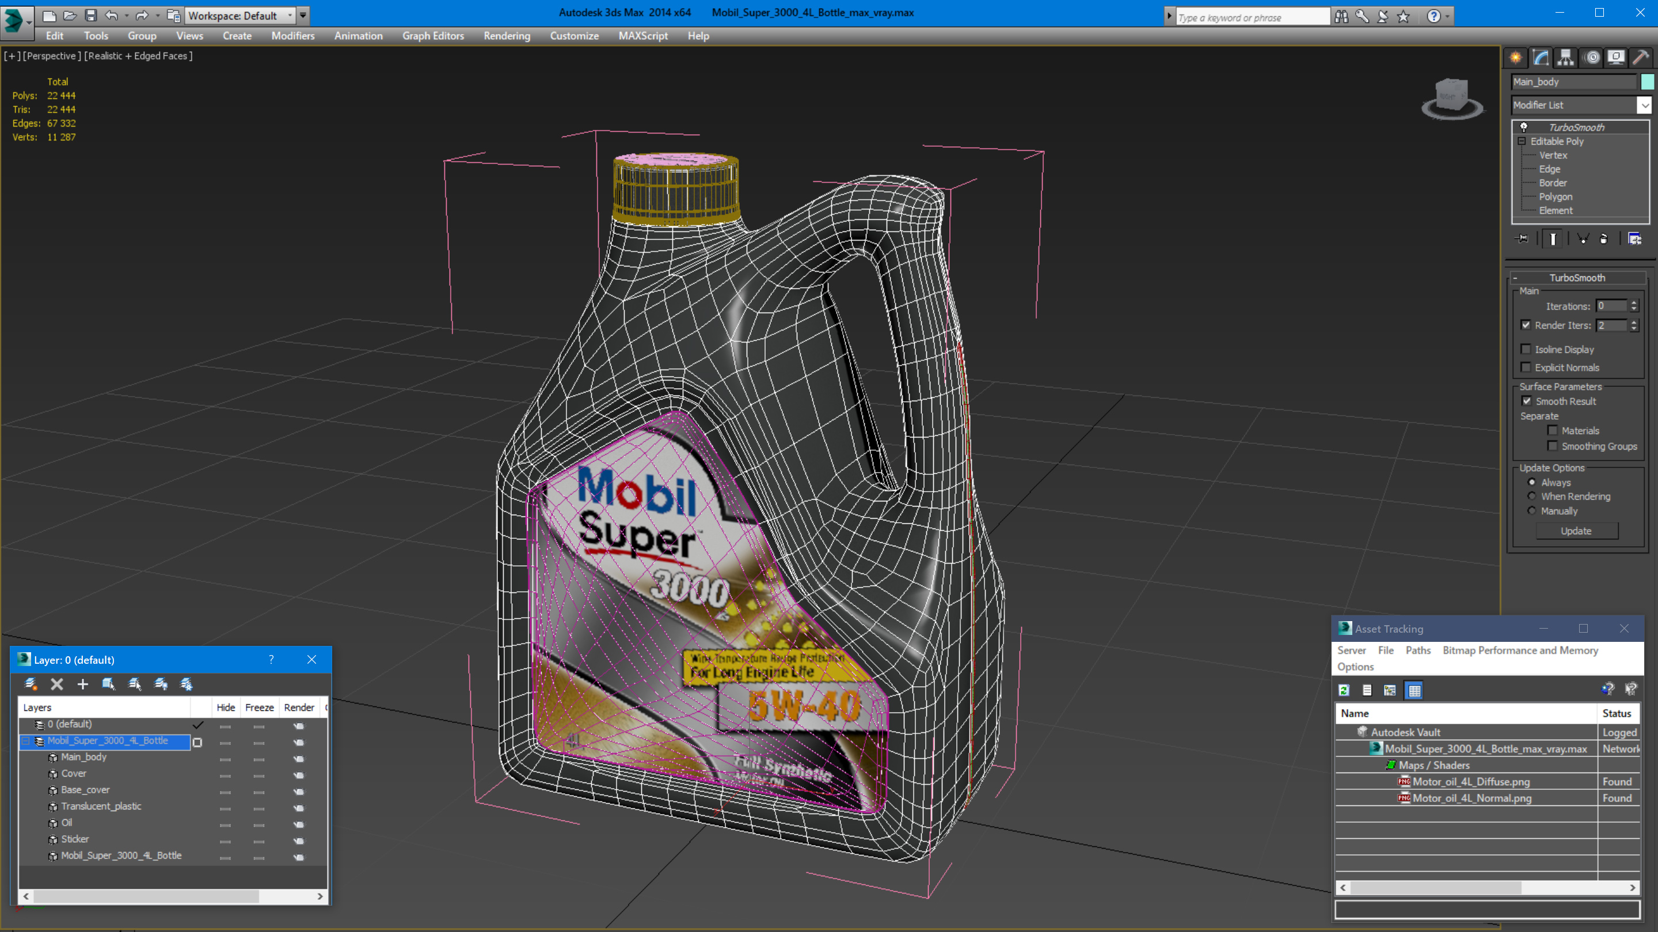1658x932 pixels.
Task: Enable Separate by Materials checkbox
Action: (x=1553, y=431)
